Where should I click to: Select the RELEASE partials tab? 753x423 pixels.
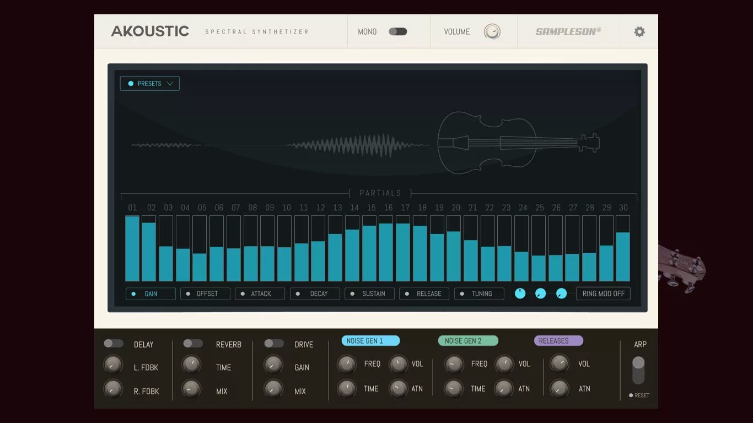point(424,294)
